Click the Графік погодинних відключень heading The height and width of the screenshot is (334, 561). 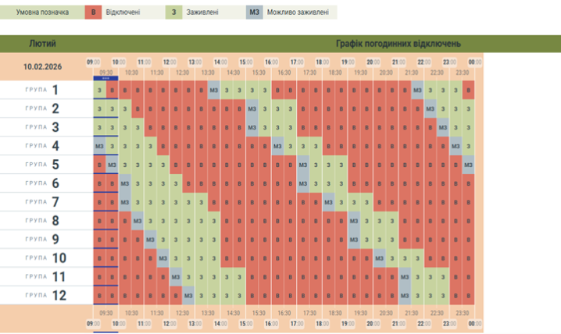pyautogui.click(x=398, y=44)
